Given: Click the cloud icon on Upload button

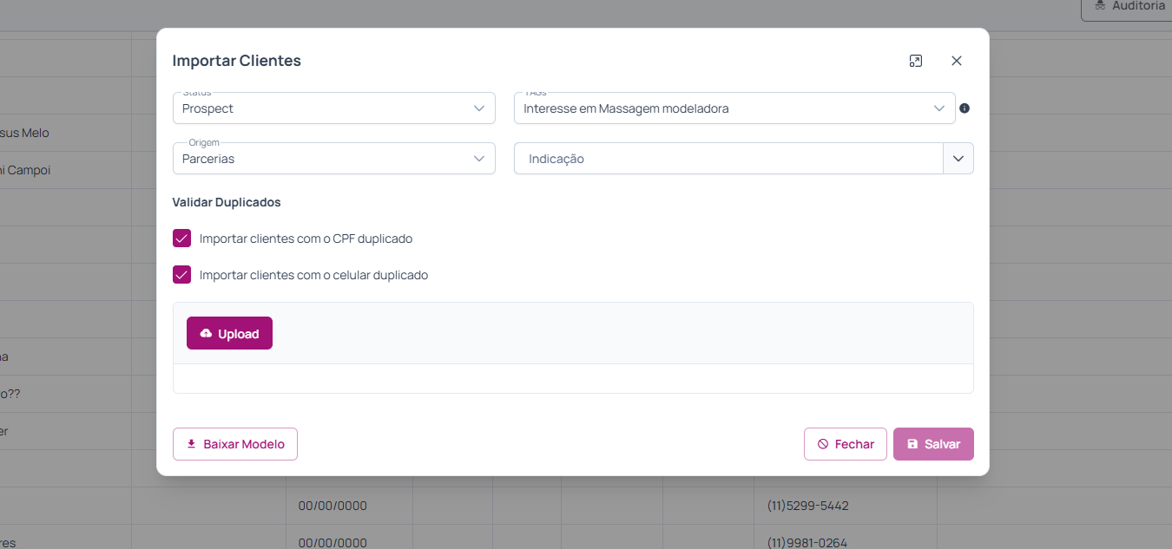Looking at the screenshot, I should (x=206, y=334).
